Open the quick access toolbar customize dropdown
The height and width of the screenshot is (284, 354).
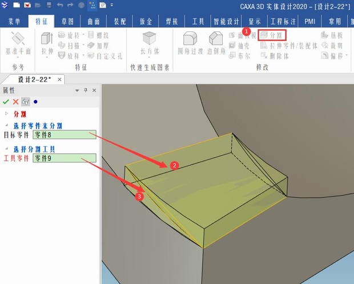pyautogui.click(x=112, y=5)
